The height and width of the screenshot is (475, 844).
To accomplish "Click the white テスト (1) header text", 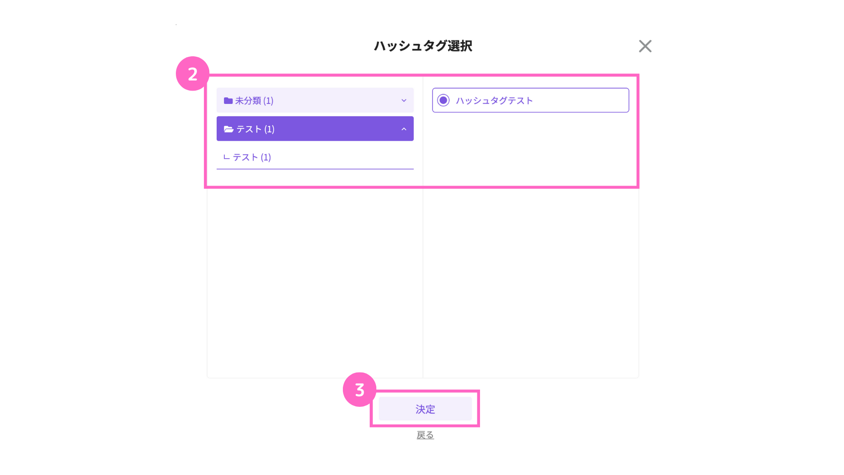I will click(255, 129).
